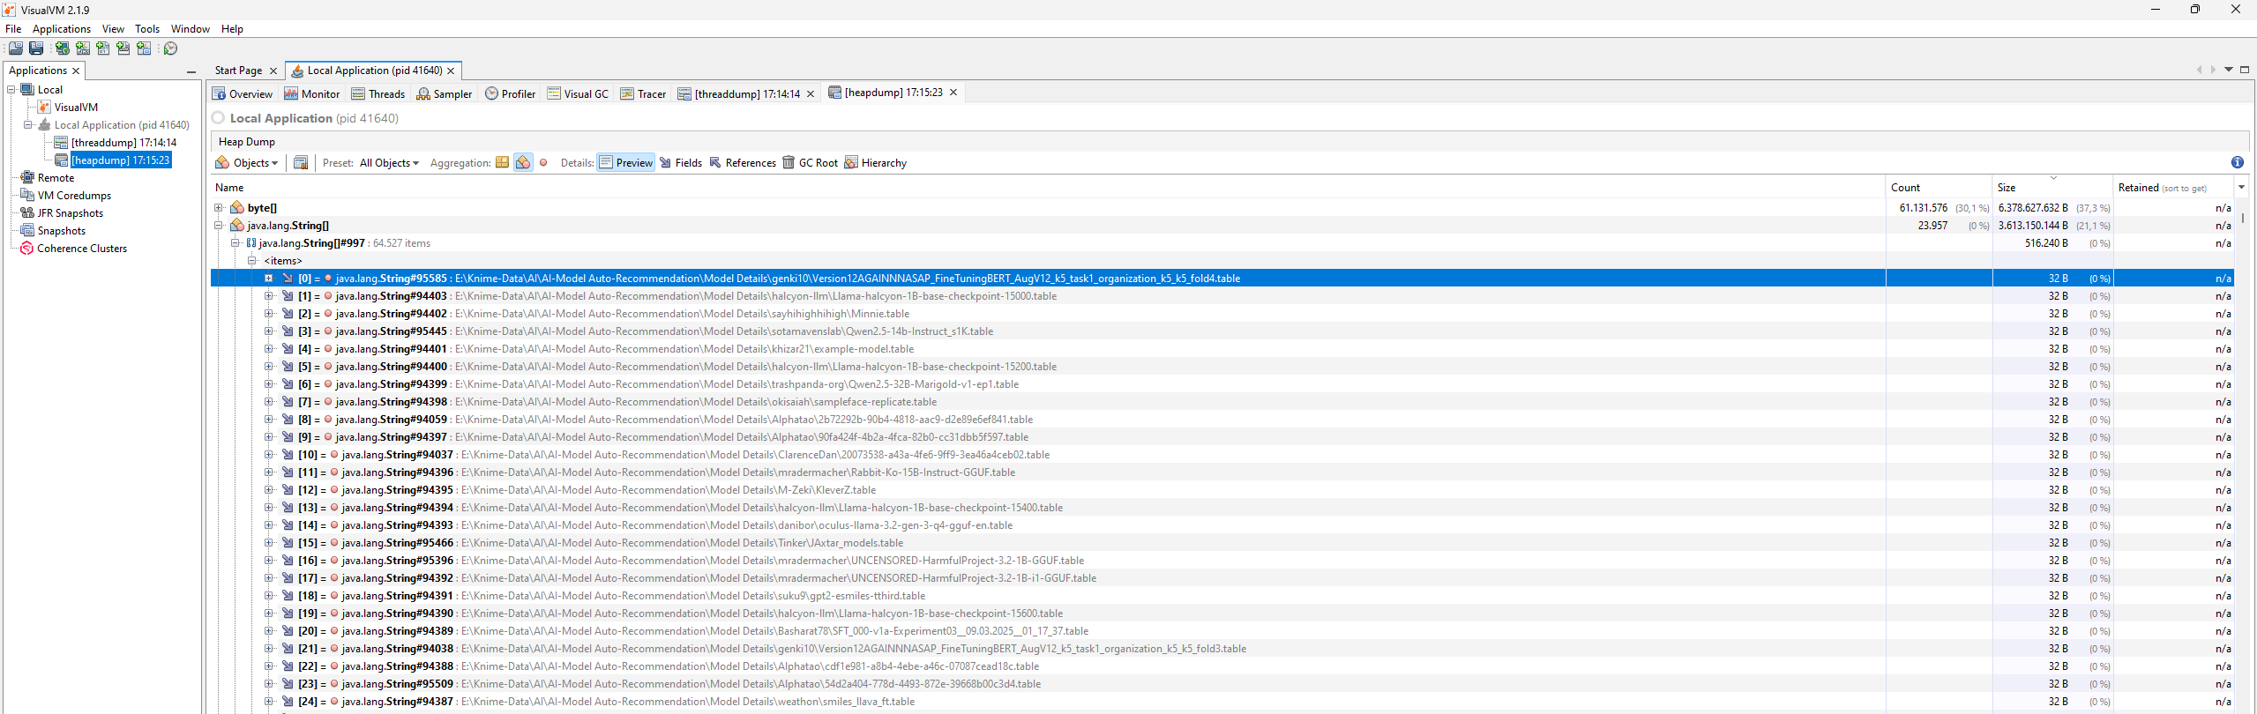The image size is (2257, 714).
Task: Toggle the Hierarchy details view
Action: [876, 163]
